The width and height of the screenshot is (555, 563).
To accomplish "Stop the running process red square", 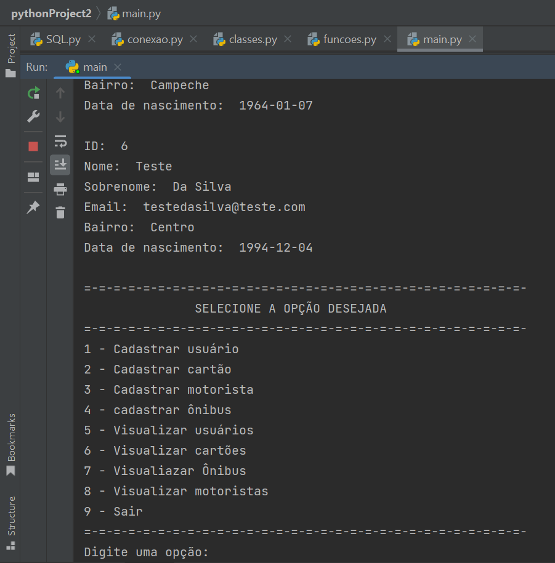I will click(33, 146).
